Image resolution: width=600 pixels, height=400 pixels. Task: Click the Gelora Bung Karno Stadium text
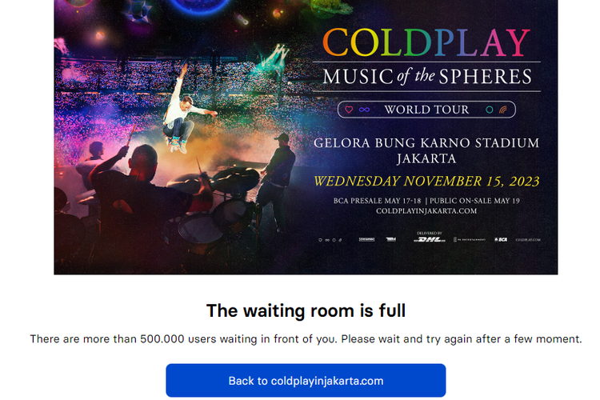426,143
